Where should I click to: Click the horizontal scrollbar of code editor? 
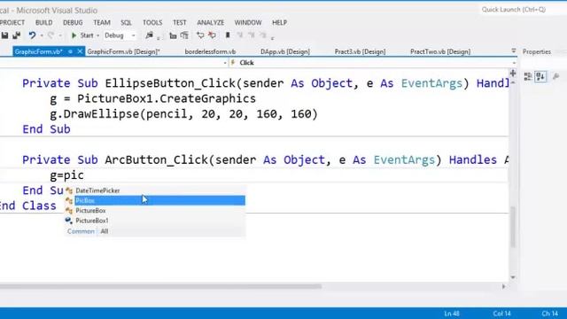point(160,286)
